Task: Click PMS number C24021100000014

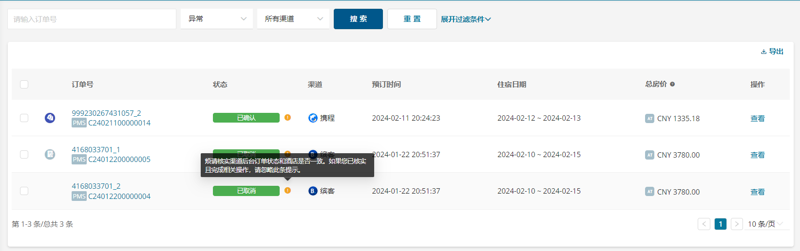Action: 119,123
